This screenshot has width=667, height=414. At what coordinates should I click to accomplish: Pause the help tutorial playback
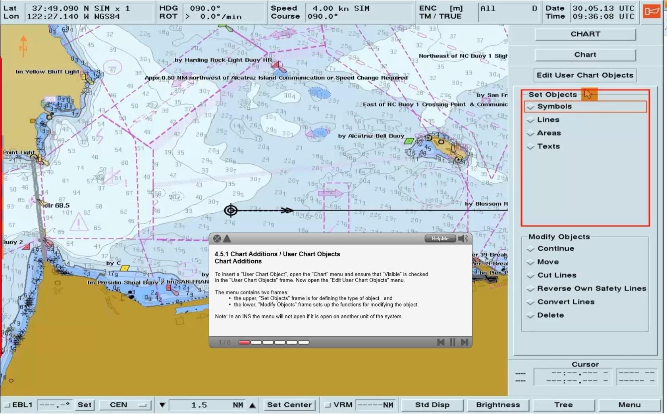[x=452, y=342]
